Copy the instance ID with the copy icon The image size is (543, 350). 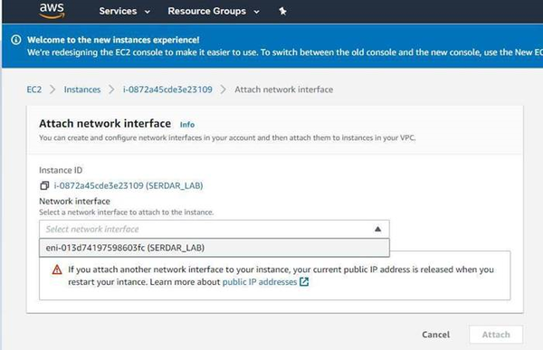44,185
